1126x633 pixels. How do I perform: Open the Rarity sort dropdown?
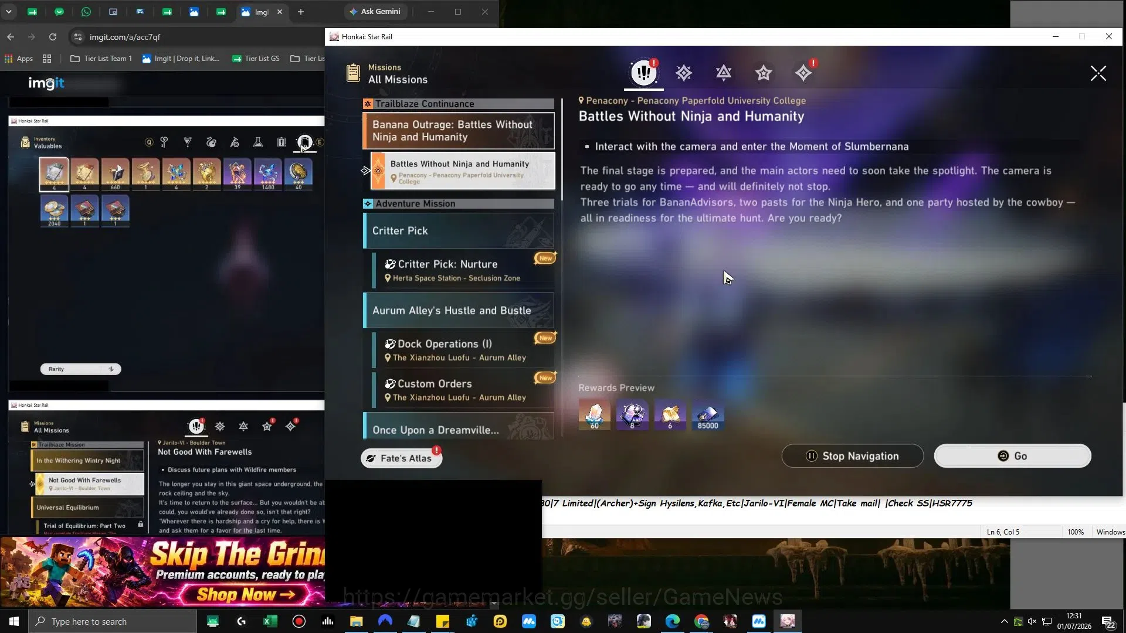tap(80, 369)
